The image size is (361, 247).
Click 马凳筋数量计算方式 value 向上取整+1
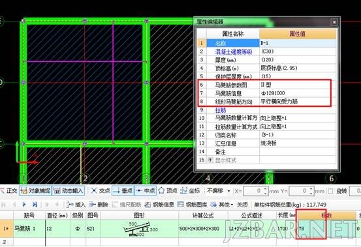(x=298, y=118)
